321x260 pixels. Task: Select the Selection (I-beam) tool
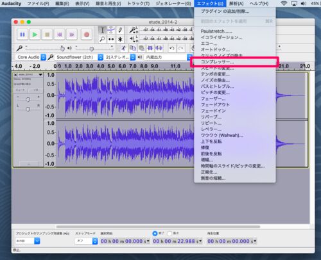tap(102, 30)
